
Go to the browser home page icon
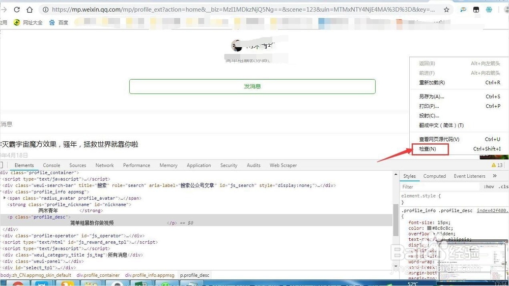click(x=30, y=9)
